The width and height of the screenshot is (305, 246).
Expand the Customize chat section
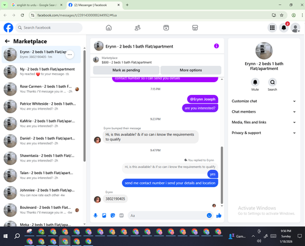click(264, 101)
